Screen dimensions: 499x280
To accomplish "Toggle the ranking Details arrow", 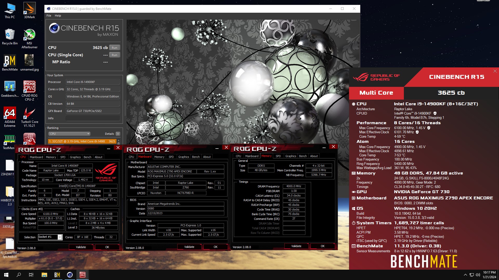I will pos(118,134).
